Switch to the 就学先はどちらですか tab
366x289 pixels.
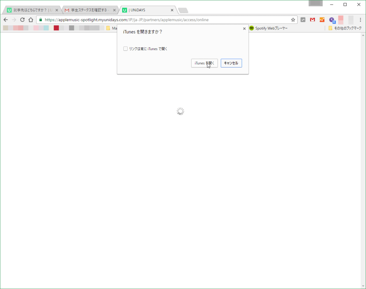(31, 10)
